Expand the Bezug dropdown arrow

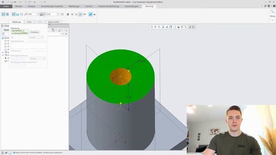pyautogui.click(x=272, y=20)
